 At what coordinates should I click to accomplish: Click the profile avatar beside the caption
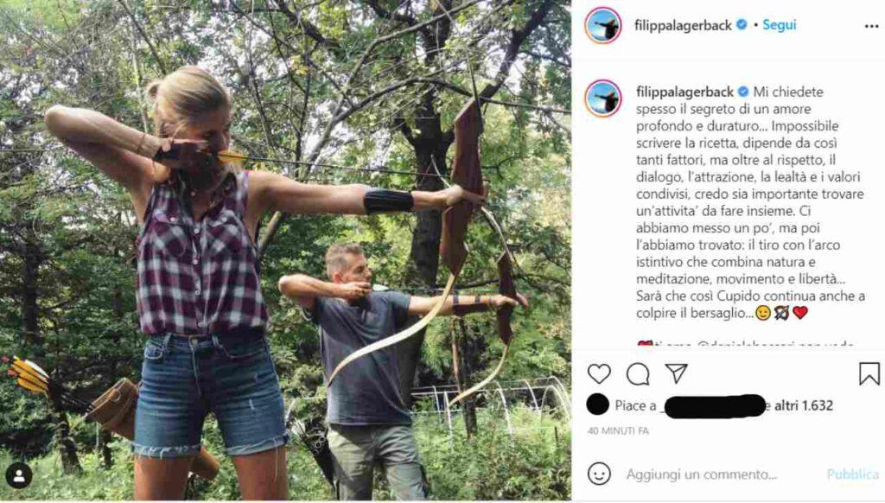pos(602,98)
